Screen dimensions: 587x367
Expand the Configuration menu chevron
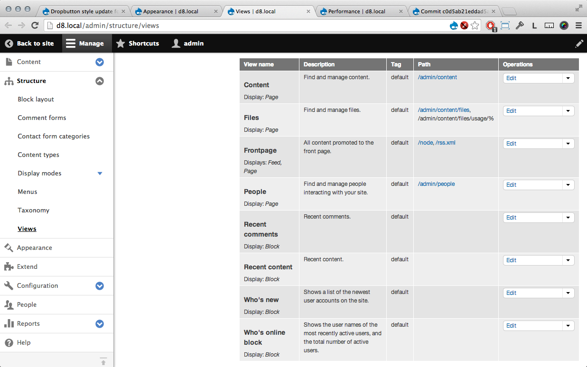coord(100,285)
